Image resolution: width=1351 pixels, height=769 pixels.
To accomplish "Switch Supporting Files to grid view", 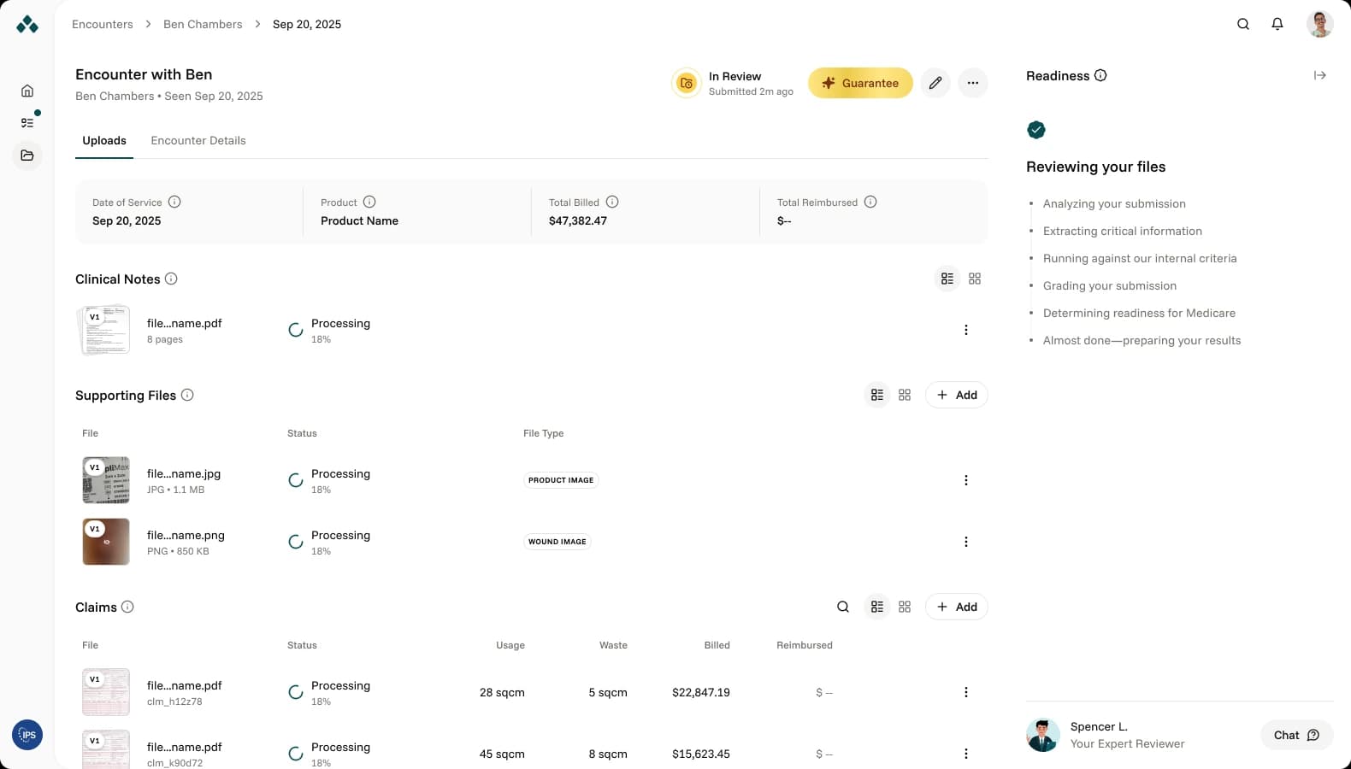I will tap(905, 395).
